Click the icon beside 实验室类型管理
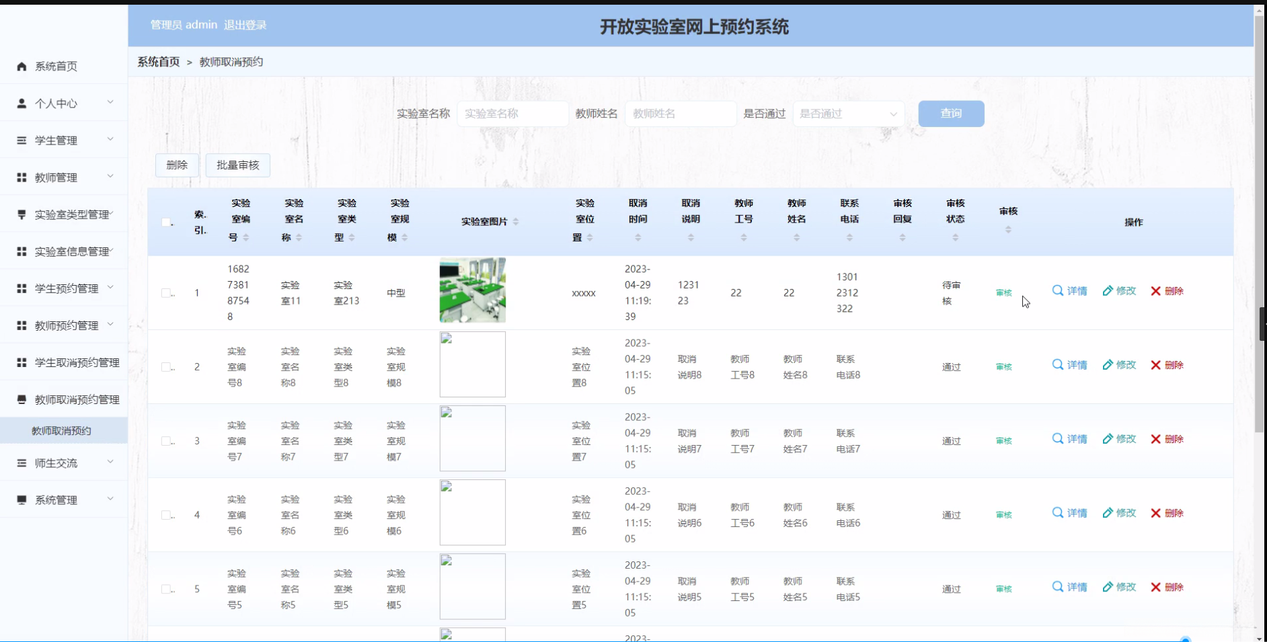1267x642 pixels. point(22,214)
